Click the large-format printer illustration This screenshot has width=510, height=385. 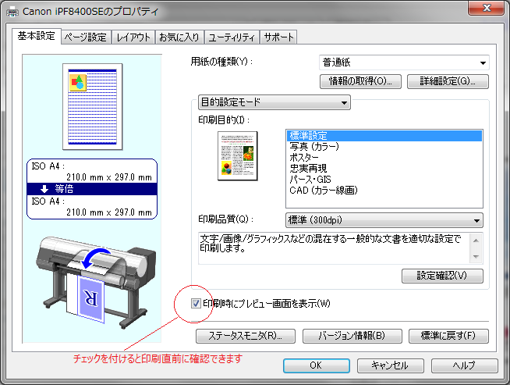point(96,283)
